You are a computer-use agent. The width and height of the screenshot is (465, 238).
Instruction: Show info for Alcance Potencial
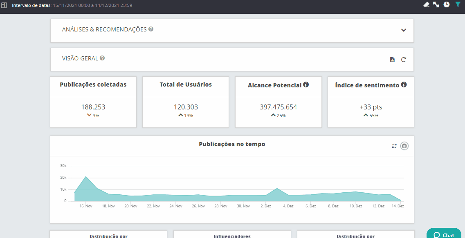(306, 85)
